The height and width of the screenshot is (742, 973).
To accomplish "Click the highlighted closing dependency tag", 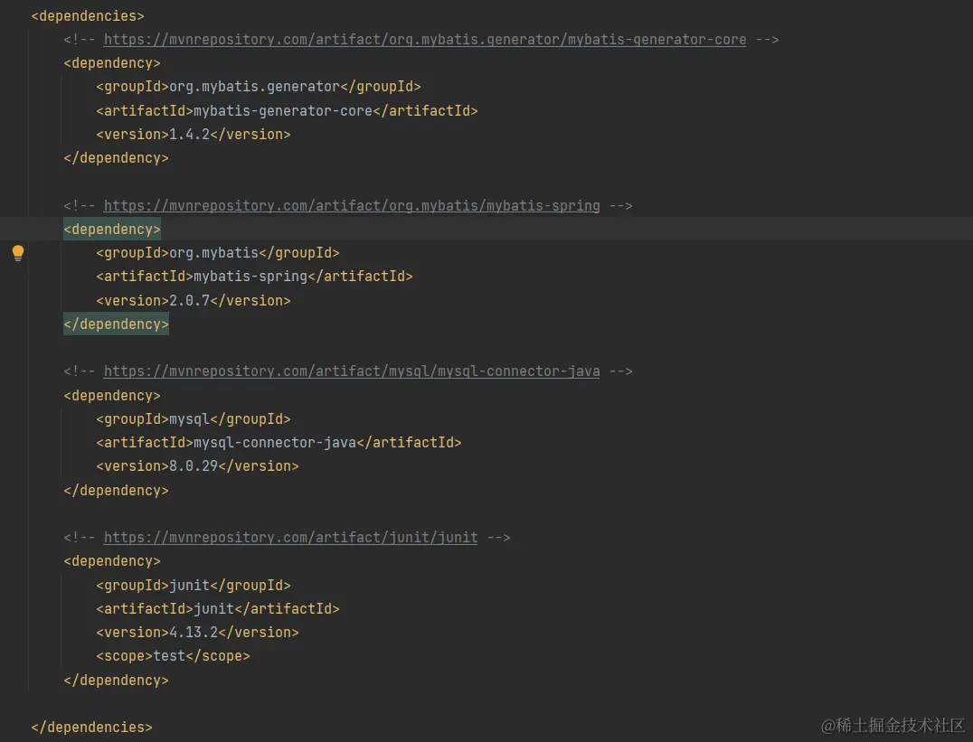I will click(116, 324).
